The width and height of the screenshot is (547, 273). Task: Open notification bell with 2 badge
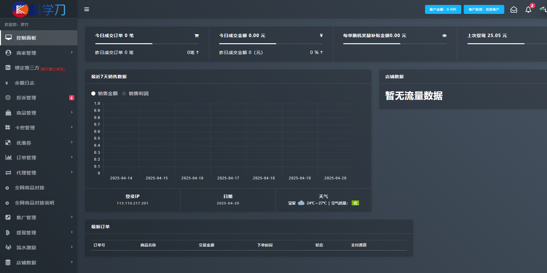[x=528, y=10]
